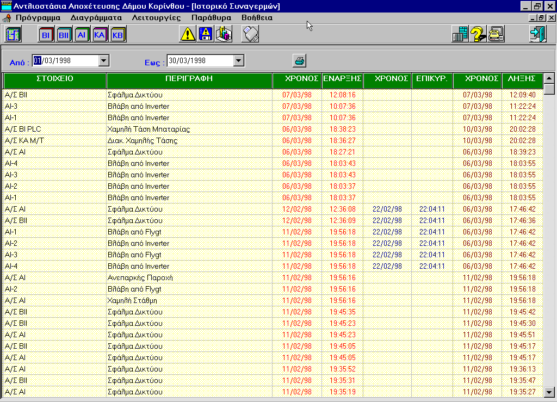557x402 pixels.
Task: Click the Από date input field
Action: point(65,61)
